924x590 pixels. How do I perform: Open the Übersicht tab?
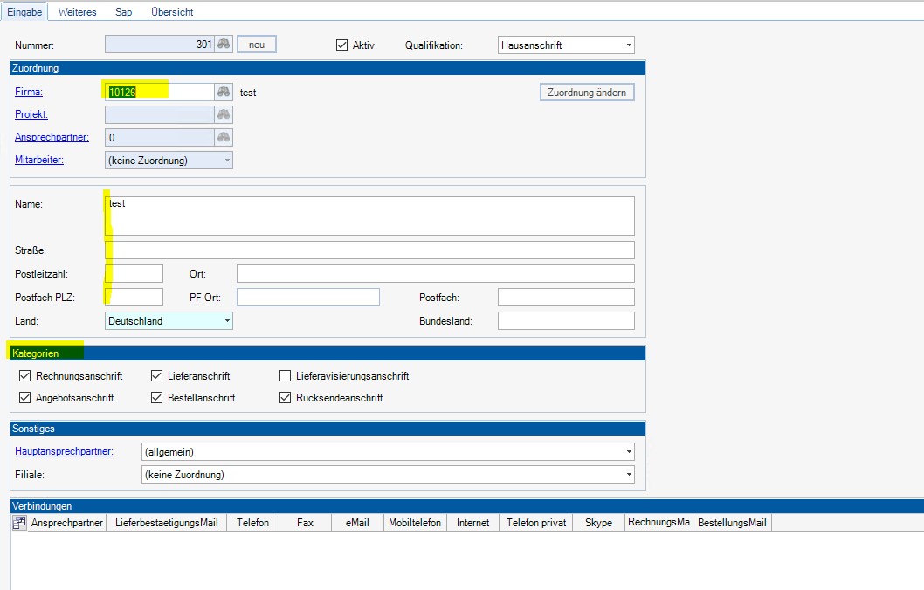170,12
